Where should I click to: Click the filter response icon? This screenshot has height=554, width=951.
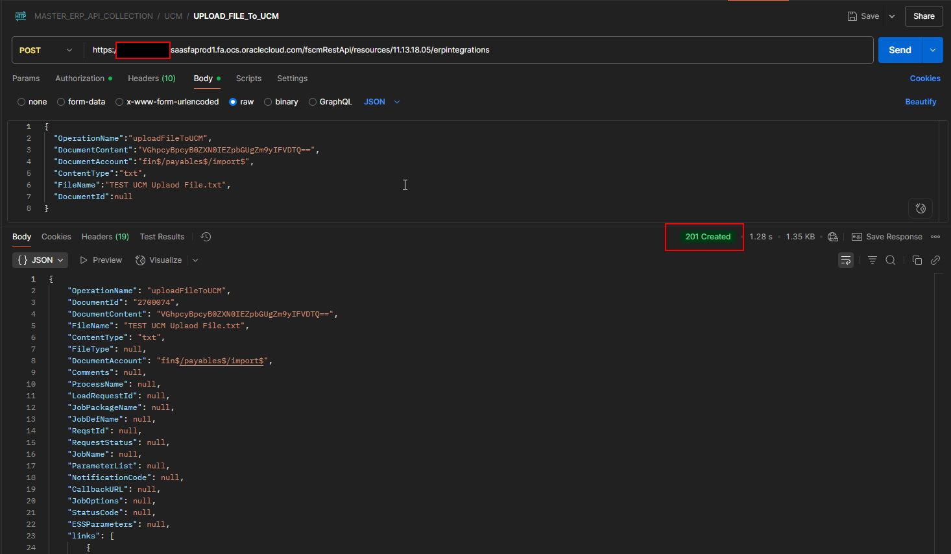pos(873,260)
